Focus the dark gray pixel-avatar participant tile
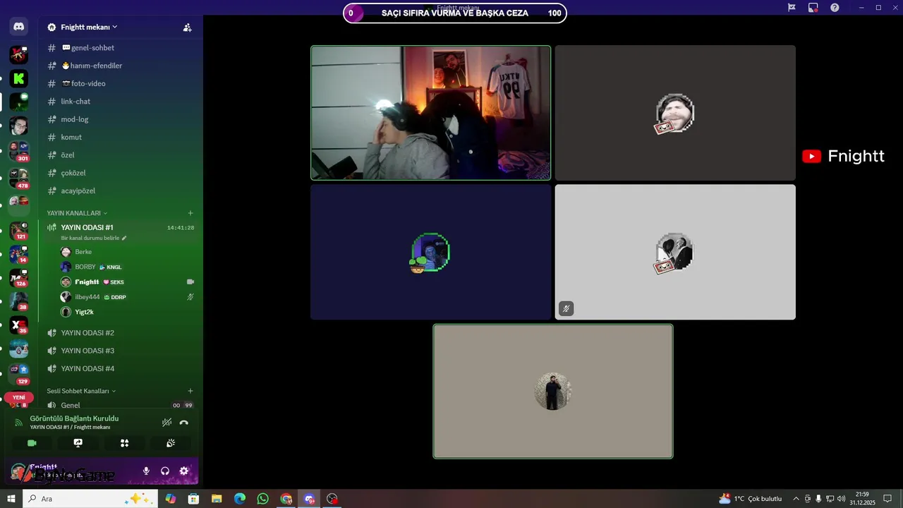 [675, 113]
